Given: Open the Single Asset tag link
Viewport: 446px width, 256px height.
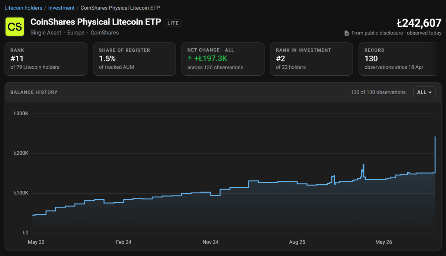Looking at the screenshot, I should point(46,33).
